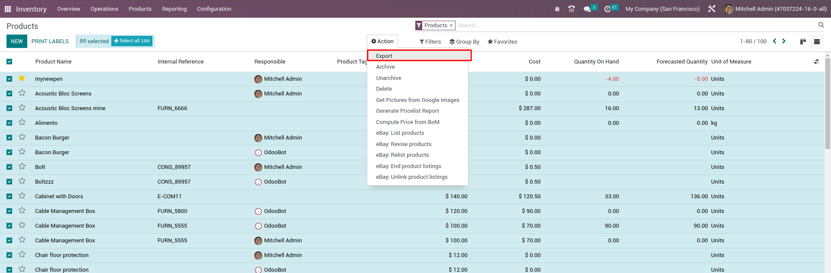Image resolution: width=831 pixels, height=273 pixels.
Task: Favorite Cable Management Box FURN_5800 star
Action: click(22, 210)
